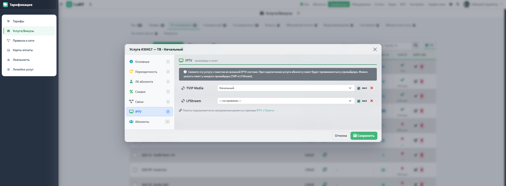This screenshot has height=186, width=506.
Task: Open Карты оплаты sidebar section
Action: 29,50
